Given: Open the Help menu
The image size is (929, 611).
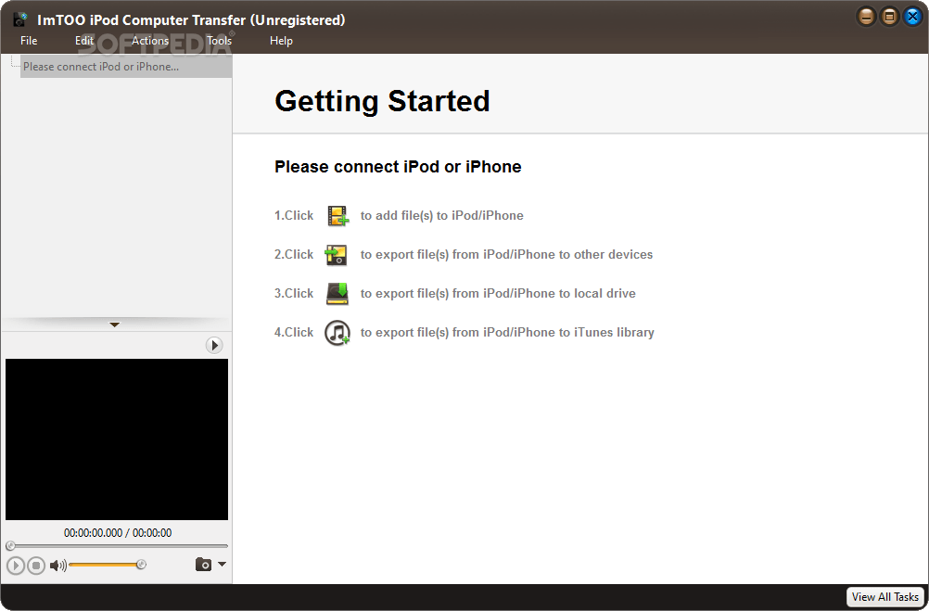Looking at the screenshot, I should pos(281,41).
